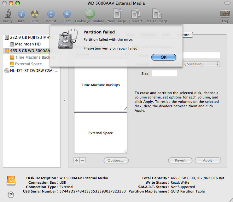
Task: Click the Disk Description value text
Action: tap(84, 178)
